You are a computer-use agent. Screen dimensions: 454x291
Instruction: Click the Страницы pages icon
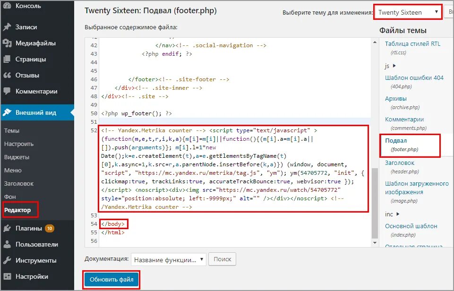click(7, 59)
